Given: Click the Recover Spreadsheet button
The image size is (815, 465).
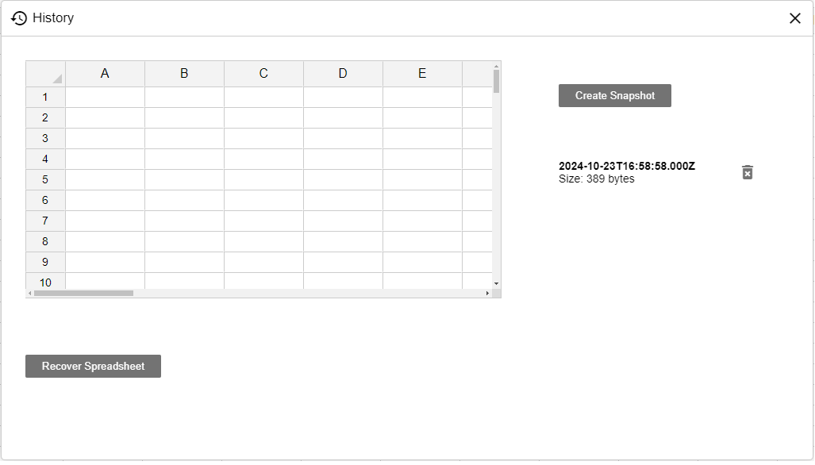Looking at the screenshot, I should pos(93,367).
